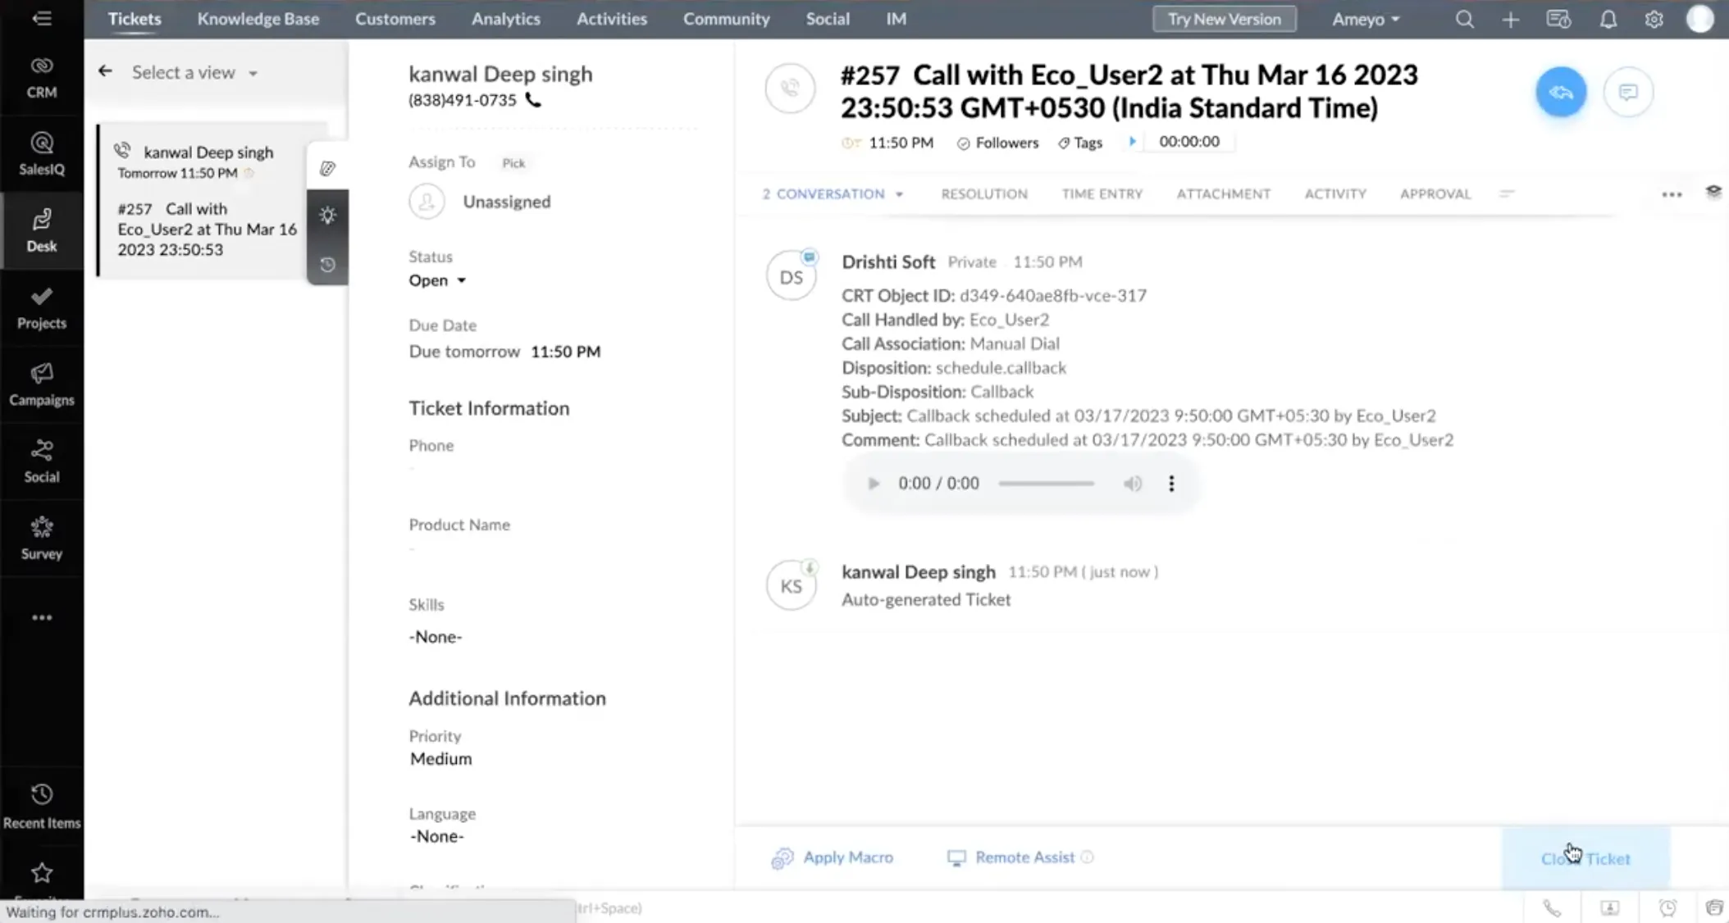Click the plus add-new icon
The width and height of the screenshot is (1729, 923).
tap(1510, 19)
